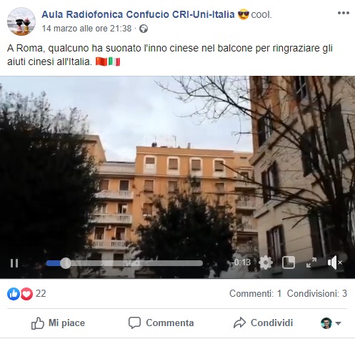Click Commenta to write a comment
The width and height of the screenshot is (355, 339).
tap(161, 323)
